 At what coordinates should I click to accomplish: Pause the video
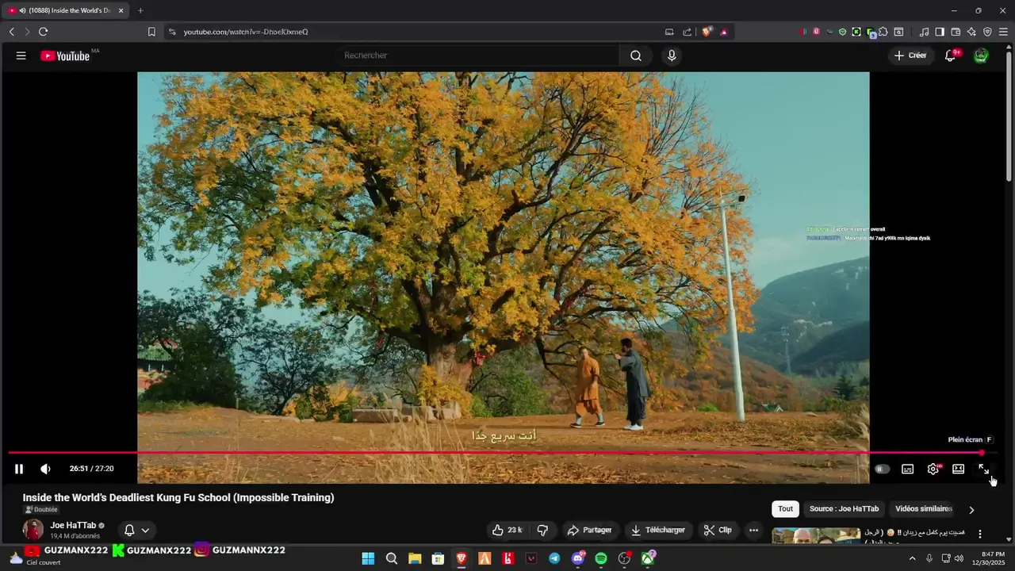tap(19, 469)
